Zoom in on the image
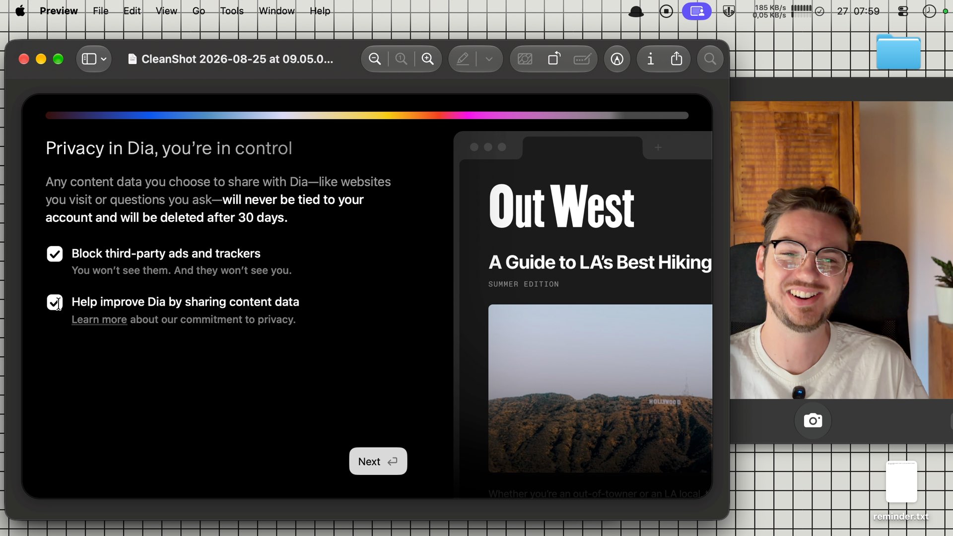953x536 pixels. point(428,59)
